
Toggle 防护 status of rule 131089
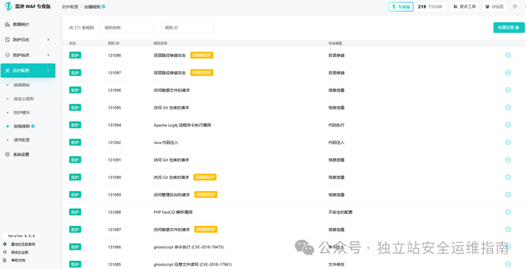coord(75,194)
